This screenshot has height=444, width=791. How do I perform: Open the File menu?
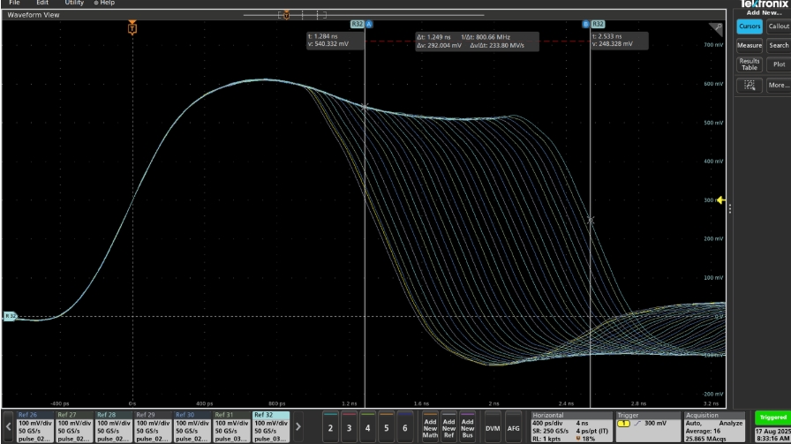(14, 4)
